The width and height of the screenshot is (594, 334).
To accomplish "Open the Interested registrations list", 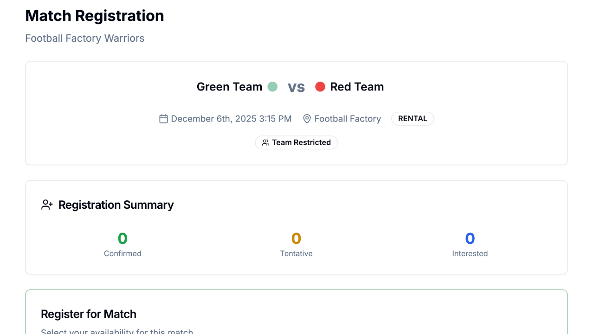I will (x=470, y=238).
